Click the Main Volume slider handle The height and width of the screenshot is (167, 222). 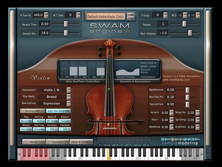click(190, 33)
